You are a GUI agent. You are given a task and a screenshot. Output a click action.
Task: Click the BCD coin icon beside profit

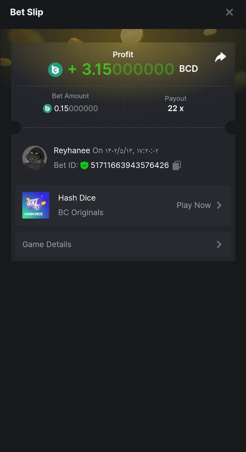click(55, 70)
